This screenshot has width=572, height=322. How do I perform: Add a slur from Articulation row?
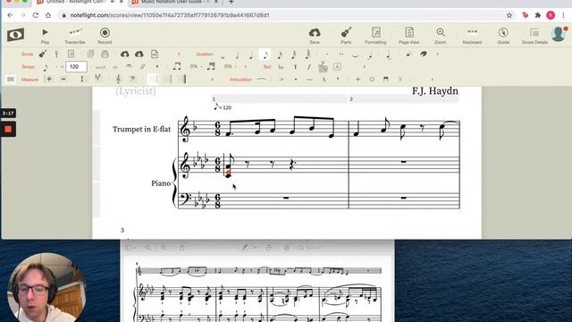click(261, 79)
